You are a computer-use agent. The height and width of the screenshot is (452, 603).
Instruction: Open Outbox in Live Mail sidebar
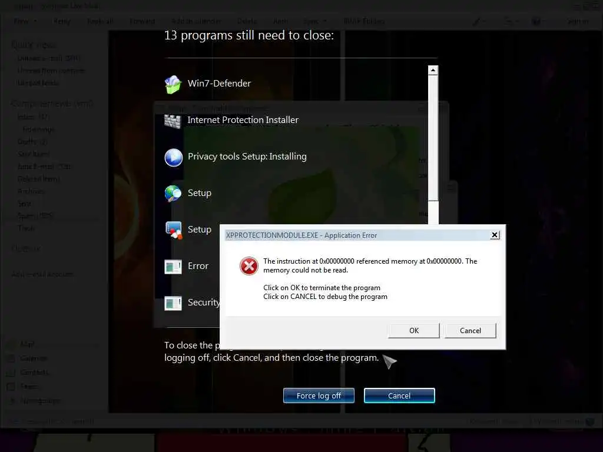pos(26,248)
